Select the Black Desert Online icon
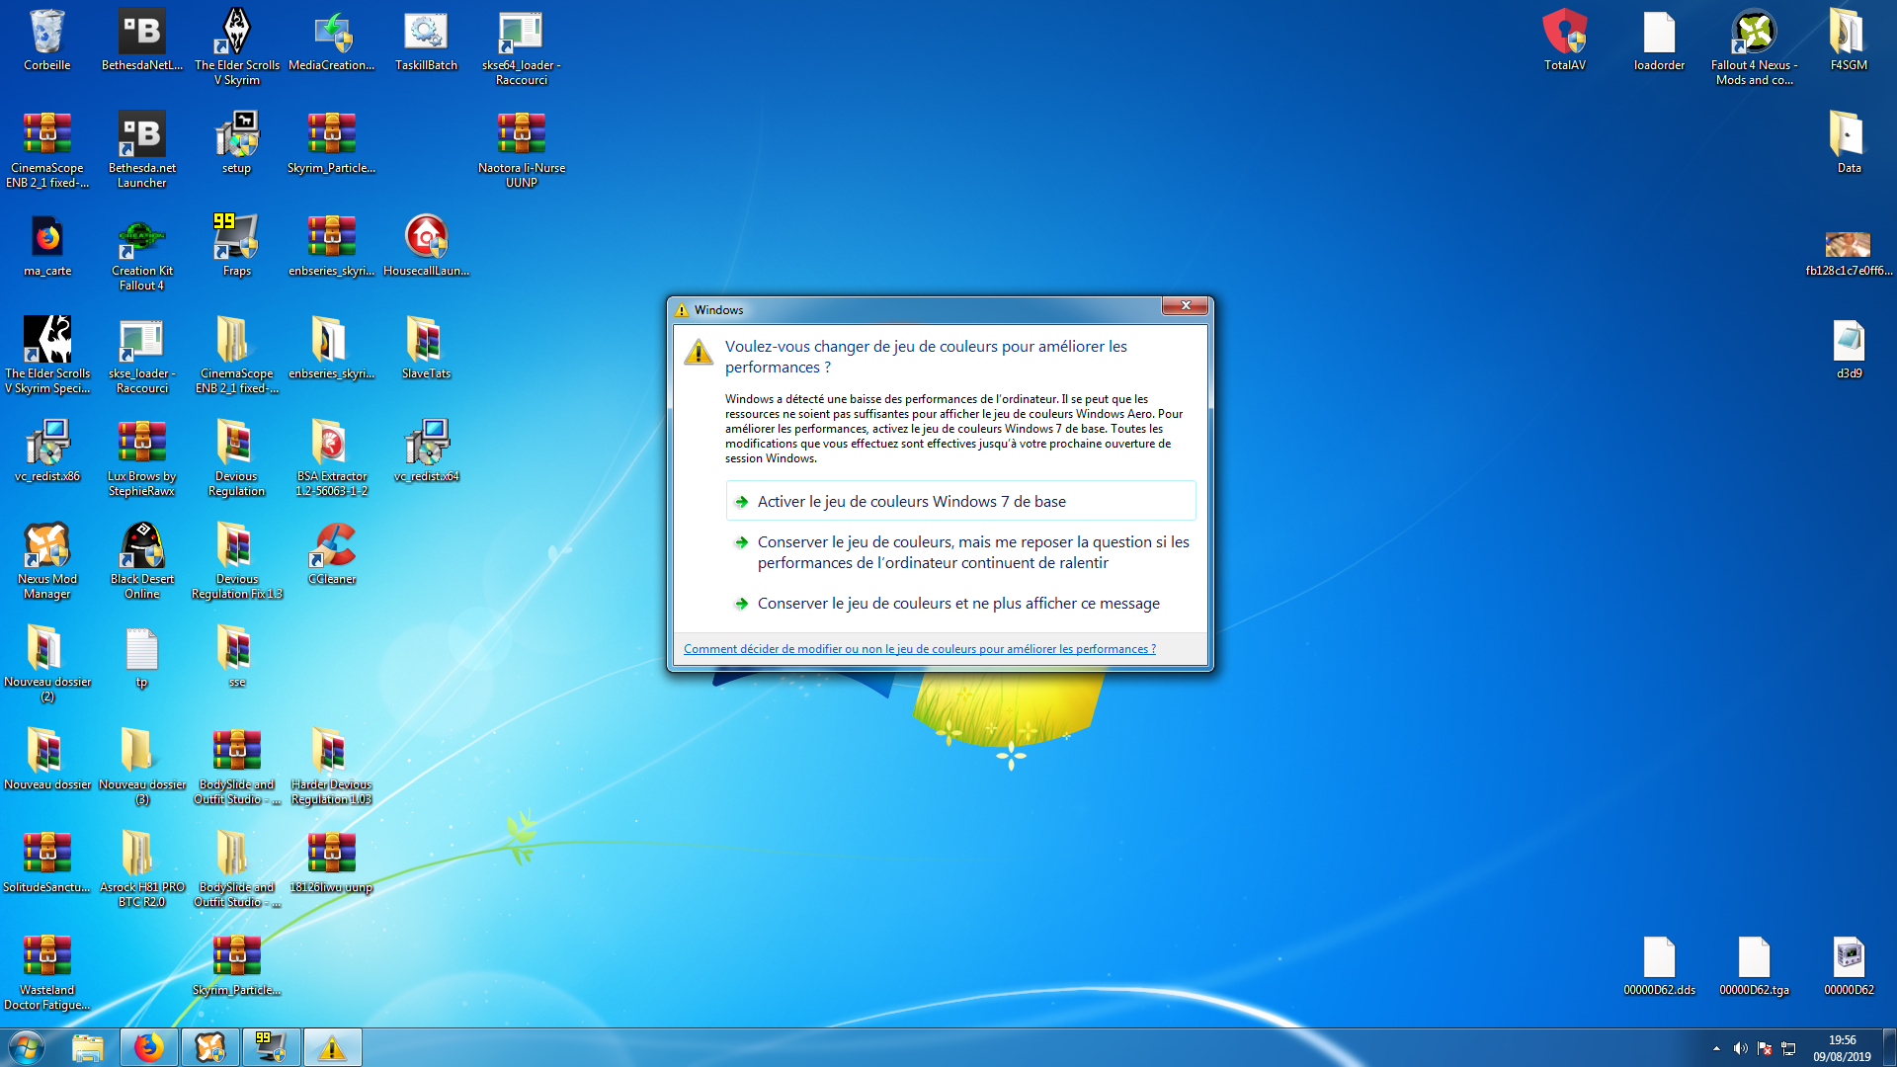Screen dimensions: 1897x1067 [x=142, y=560]
